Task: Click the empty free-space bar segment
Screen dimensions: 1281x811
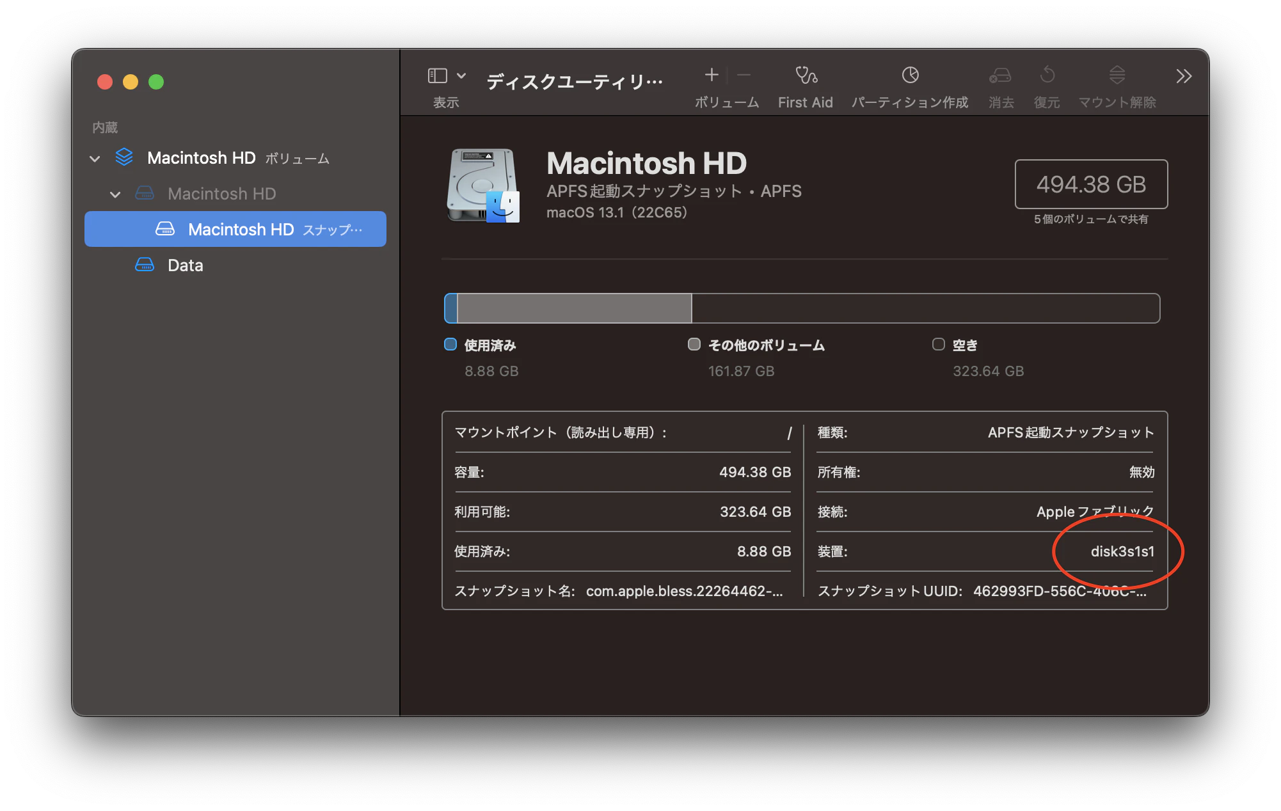Action: tap(925, 308)
